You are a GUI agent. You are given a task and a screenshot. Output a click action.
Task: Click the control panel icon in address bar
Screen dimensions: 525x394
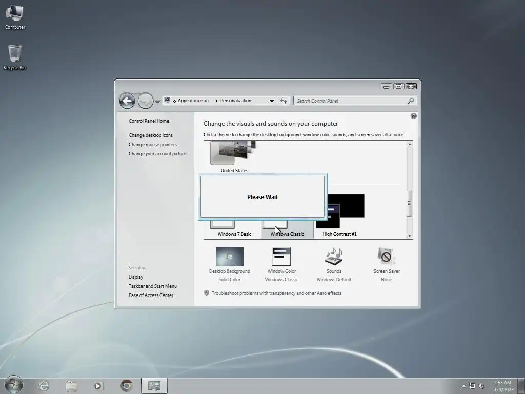(x=168, y=100)
